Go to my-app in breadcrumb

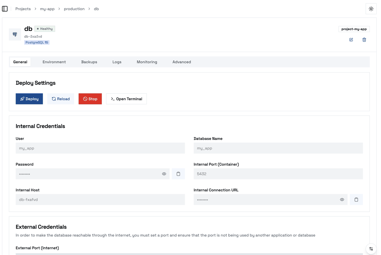click(x=47, y=9)
